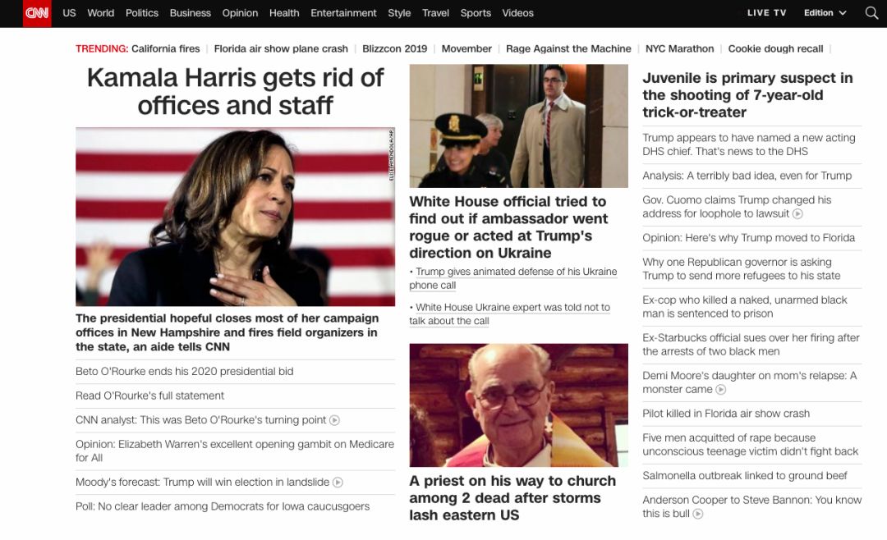
Task: Open trending Florida air show plane crash
Action: 281,48
